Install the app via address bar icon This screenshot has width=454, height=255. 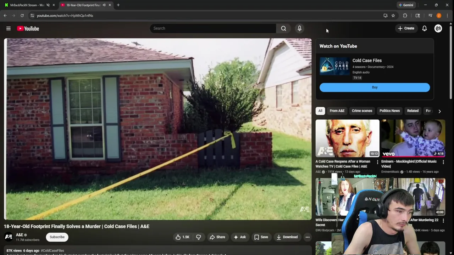tap(386, 16)
